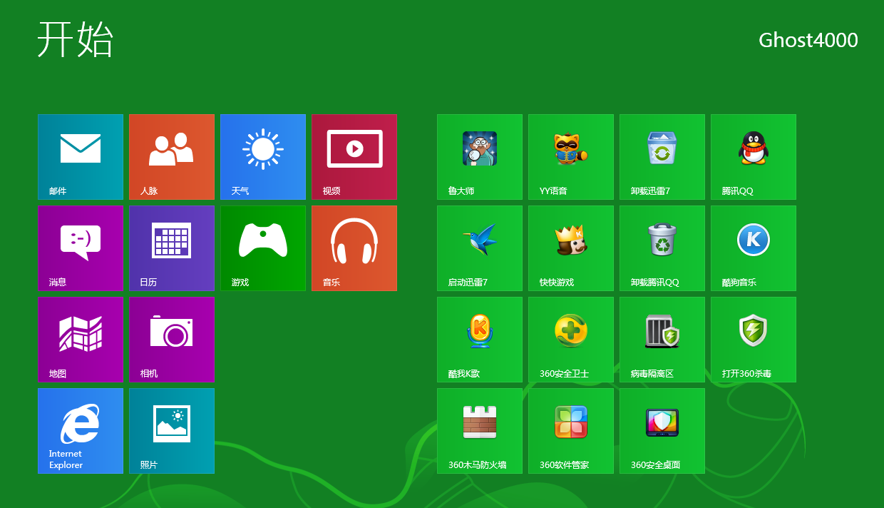884x508 pixels.
Task: Open the 视频 video tile
Action: click(x=354, y=157)
